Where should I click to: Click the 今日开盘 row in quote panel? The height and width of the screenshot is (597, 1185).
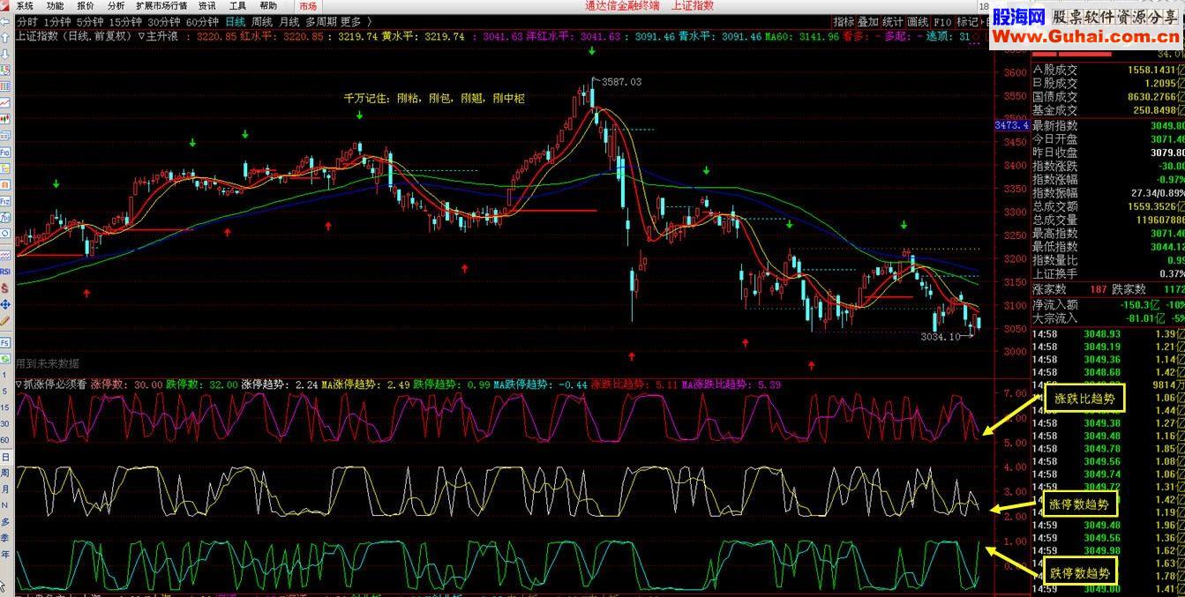pyautogui.click(x=1108, y=139)
